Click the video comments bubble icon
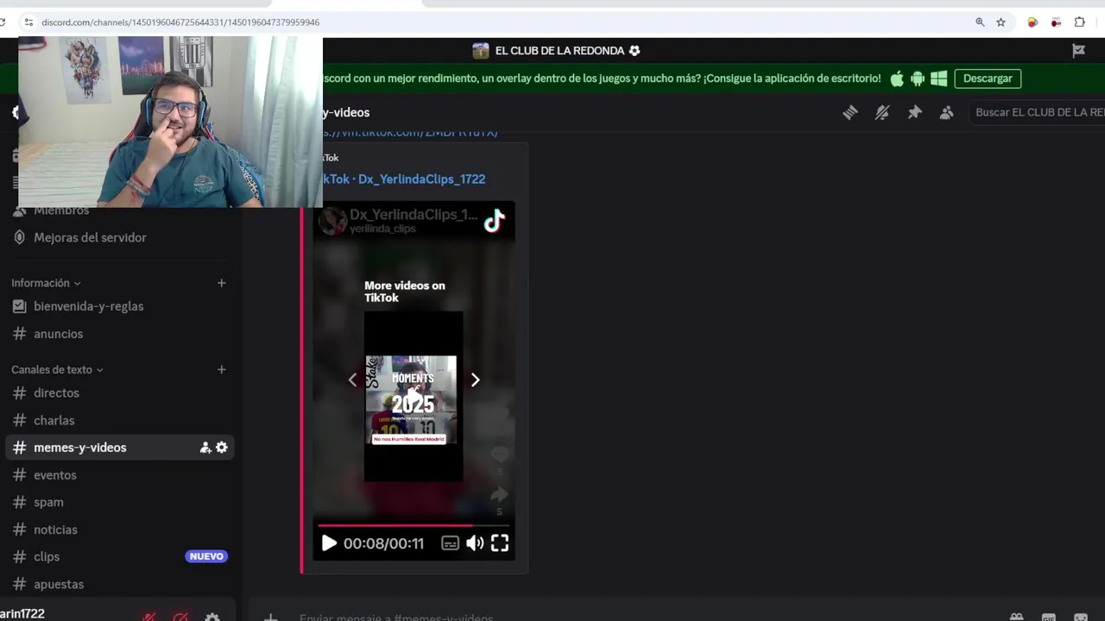Viewport: 1105px width, 621px height. 499,455
